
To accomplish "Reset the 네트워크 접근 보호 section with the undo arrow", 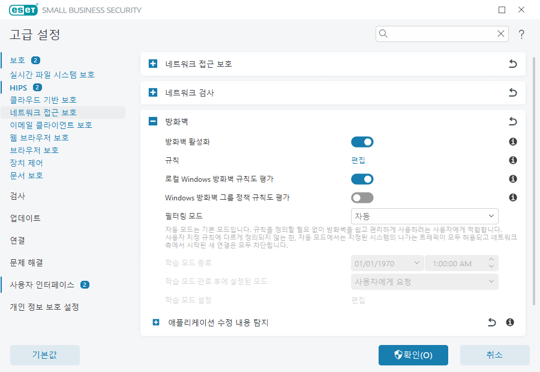I will (x=512, y=64).
